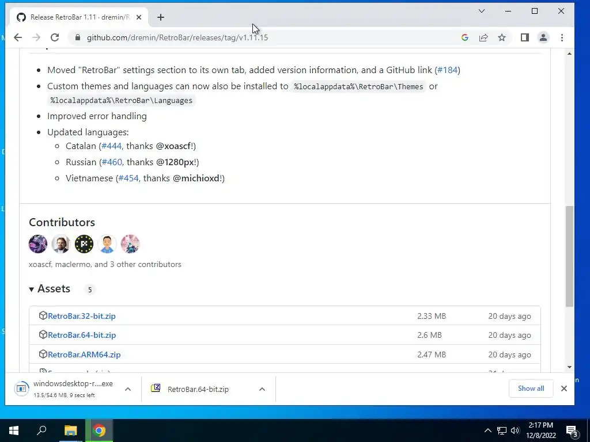
Task: Click the package icon beside RetroBar.32-bit.zip
Action: click(x=43, y=316)
